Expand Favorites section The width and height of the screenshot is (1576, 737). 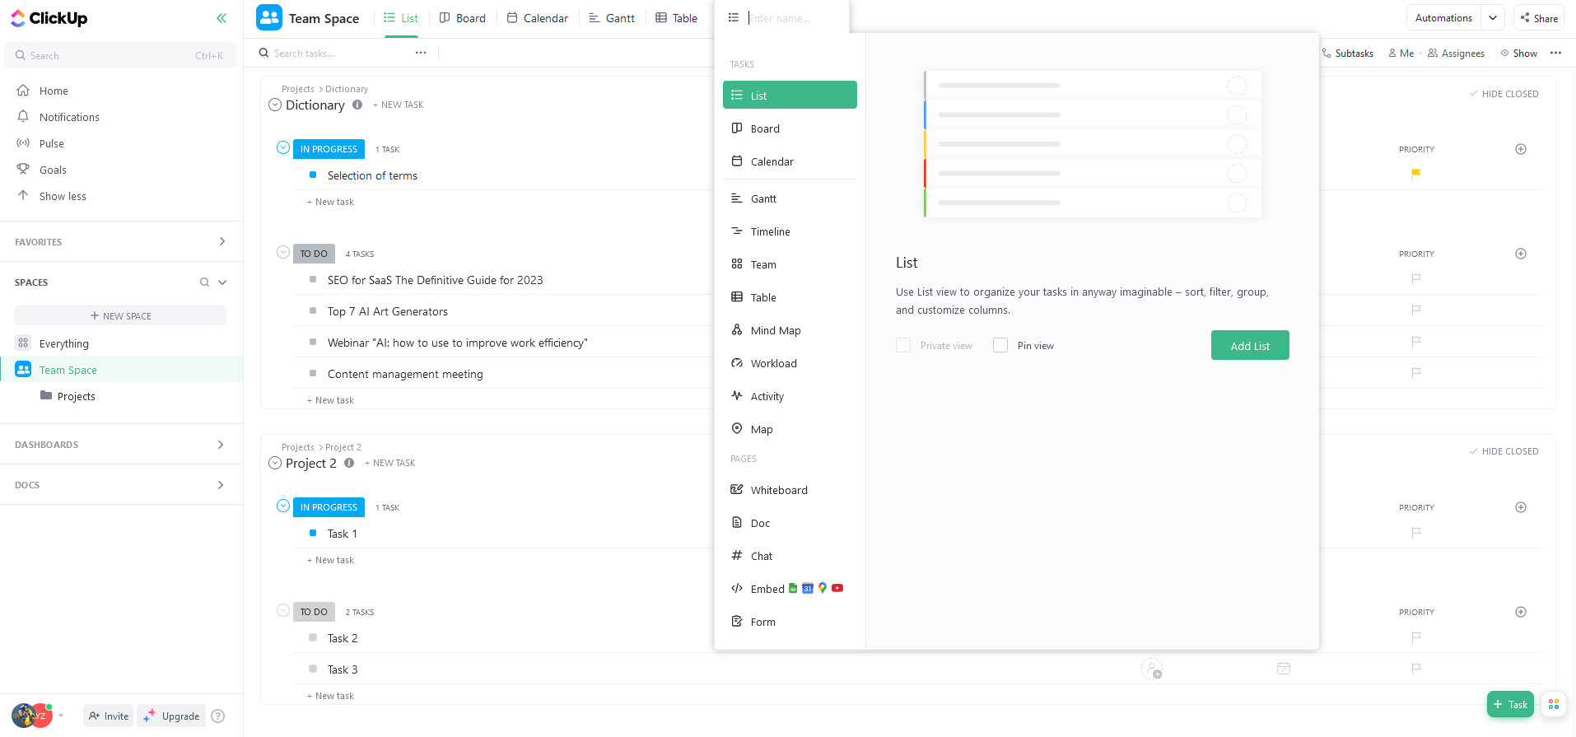221,241
